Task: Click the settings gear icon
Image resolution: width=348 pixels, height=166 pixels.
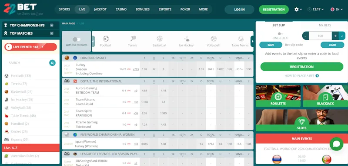Action: (296, 9)
